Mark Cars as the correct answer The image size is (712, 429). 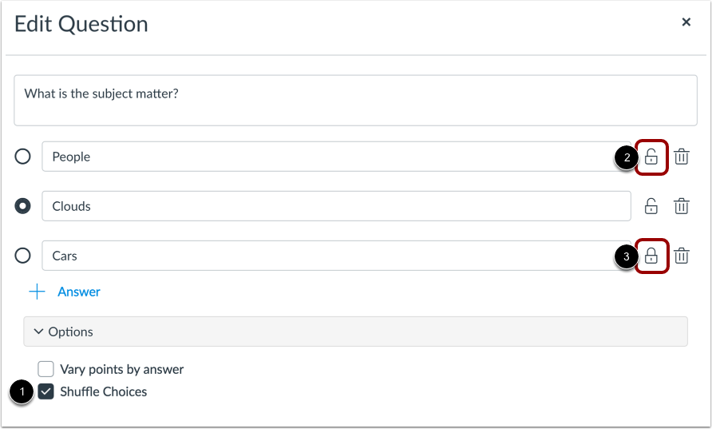pyautogui.click(x=23, y=256)
